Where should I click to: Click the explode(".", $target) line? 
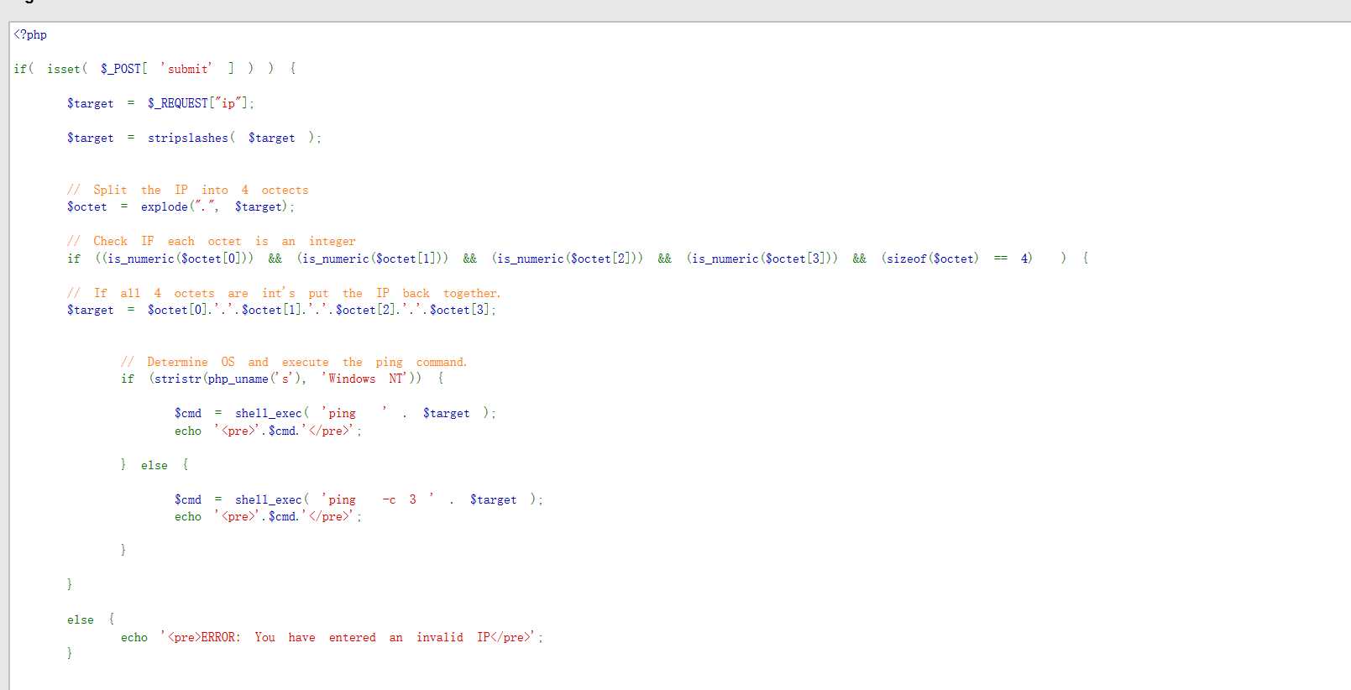click(181, 206)
